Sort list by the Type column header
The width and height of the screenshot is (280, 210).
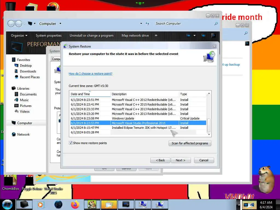click(192, 94)
